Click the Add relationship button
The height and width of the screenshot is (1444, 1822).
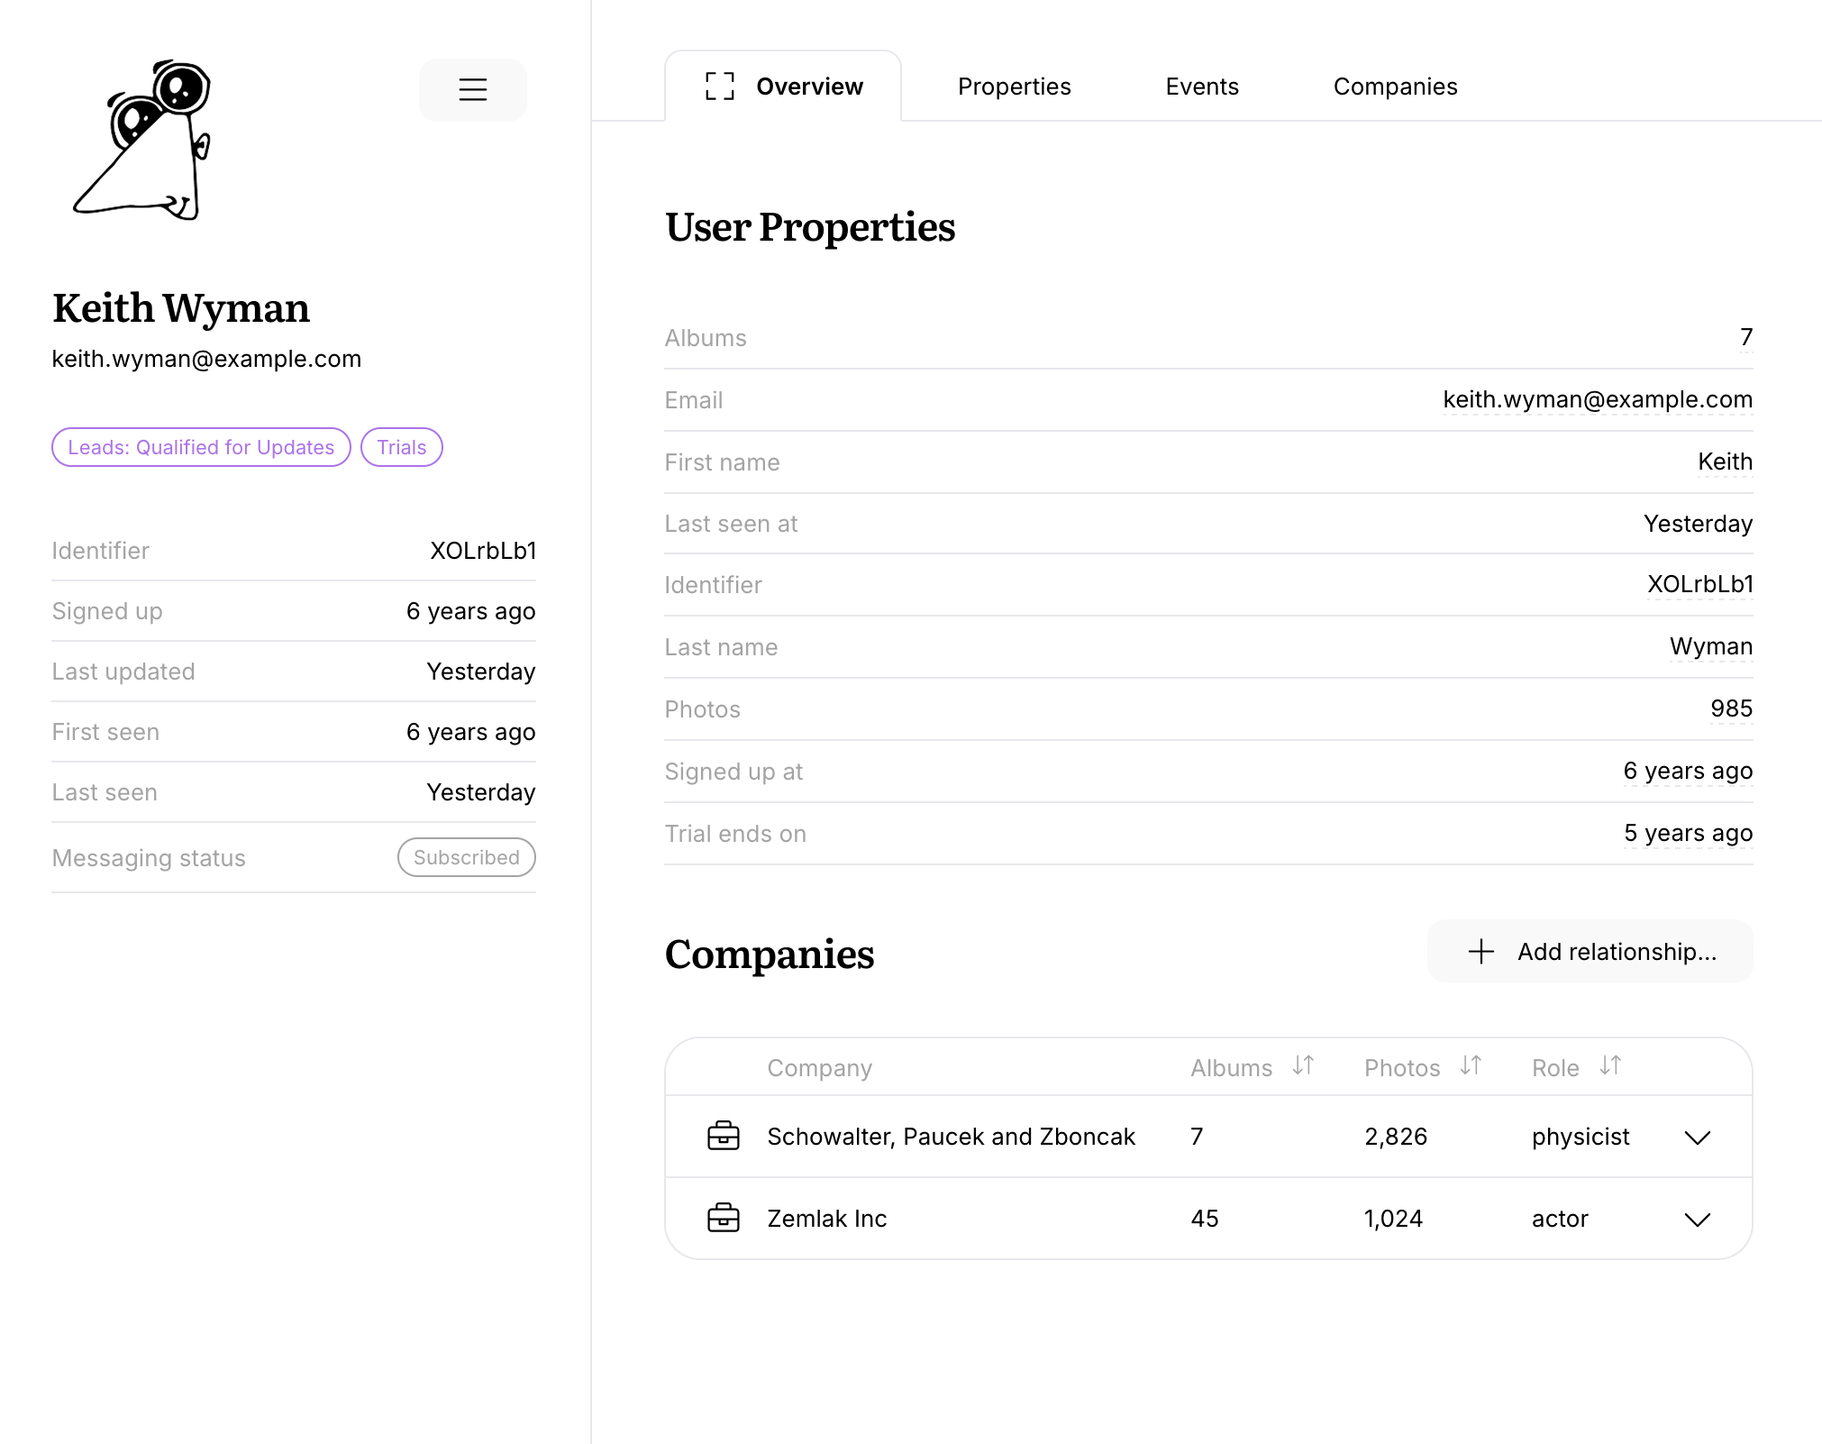point(1590,951)
